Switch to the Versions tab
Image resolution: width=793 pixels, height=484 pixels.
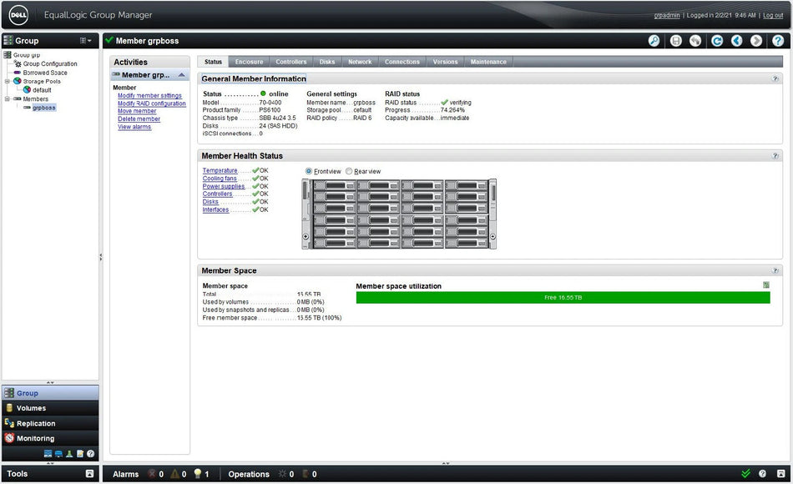tap(445, 62)
